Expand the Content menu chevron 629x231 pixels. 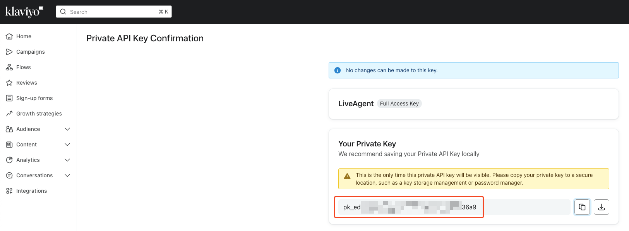(x=67, y=144)
